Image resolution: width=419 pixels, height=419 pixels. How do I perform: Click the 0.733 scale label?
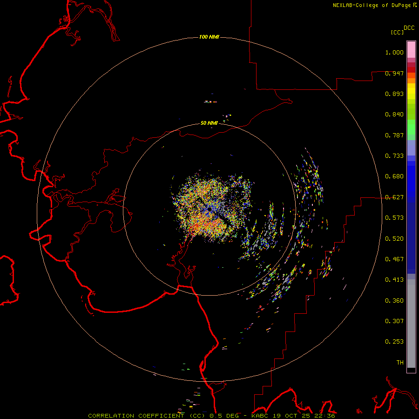pos(394,156)
